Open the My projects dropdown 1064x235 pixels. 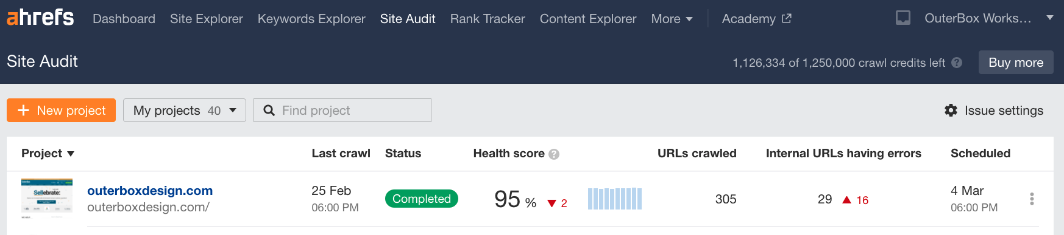click(185, 111)
